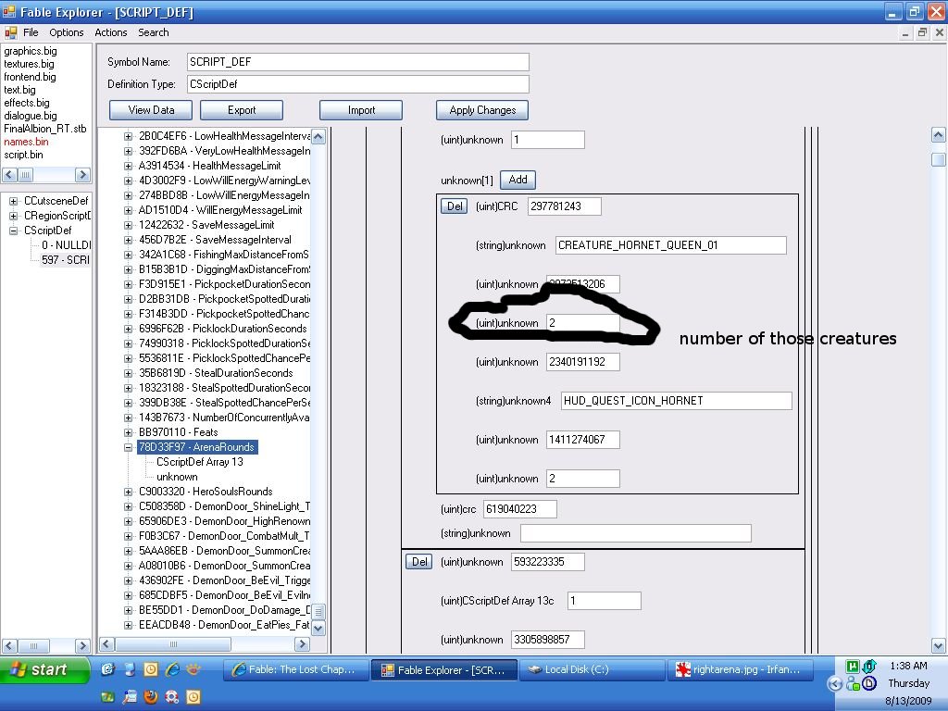Open the Actions menu
This screenshot has width=948, height=711.
coord(110,32)
